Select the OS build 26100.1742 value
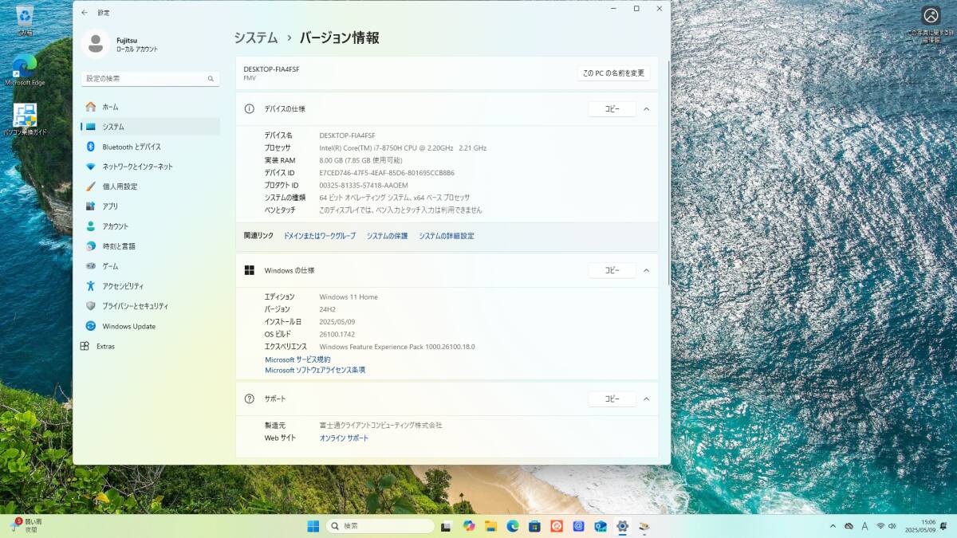This screenshot has width=957, height=538. tap(337, 335)
